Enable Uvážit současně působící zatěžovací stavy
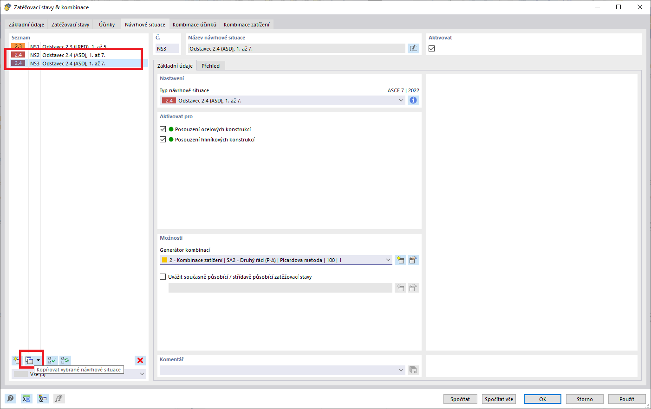The height and width of the screenshot is (409, 651). [163, 277]
